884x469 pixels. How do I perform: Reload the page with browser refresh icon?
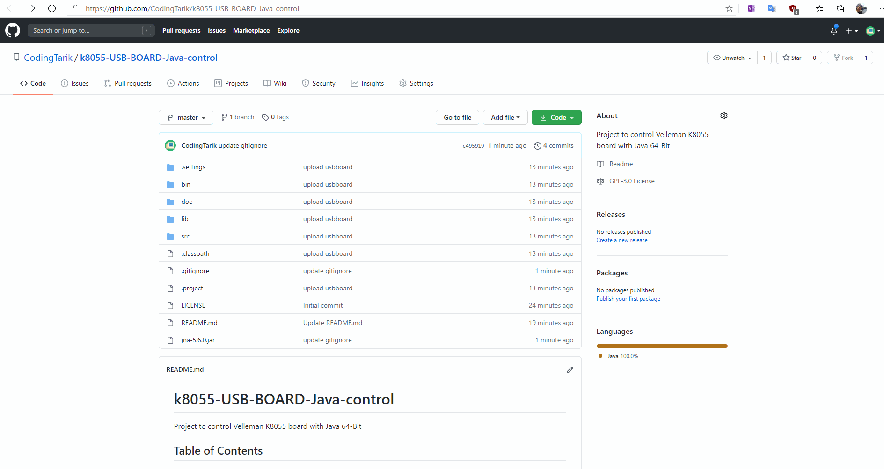52,8
